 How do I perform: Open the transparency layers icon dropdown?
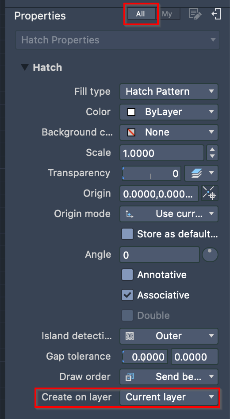coord(201,173)
